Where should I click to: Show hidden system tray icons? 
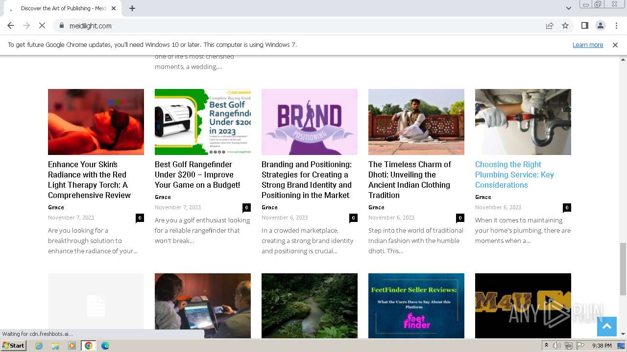click(x=546, y=346)
